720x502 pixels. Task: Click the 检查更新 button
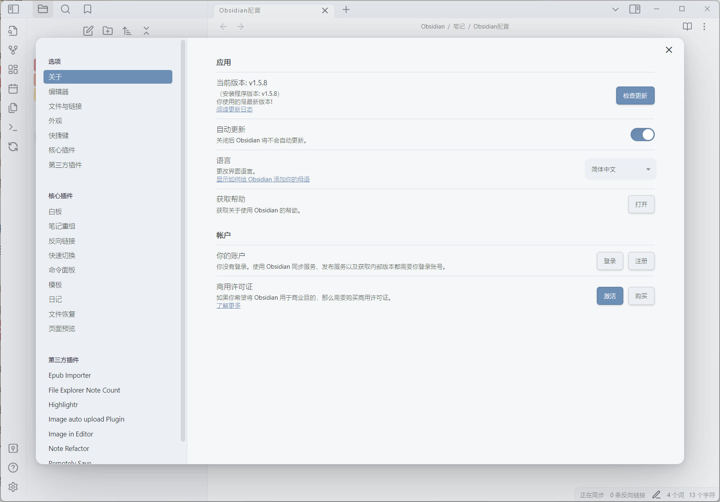click(635, 96)
